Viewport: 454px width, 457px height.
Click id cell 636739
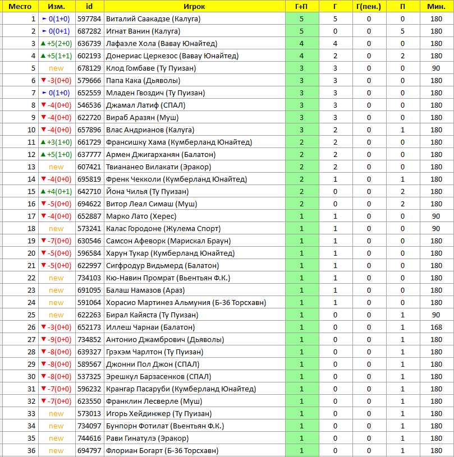pyautogui.click(x=89, y=43)
